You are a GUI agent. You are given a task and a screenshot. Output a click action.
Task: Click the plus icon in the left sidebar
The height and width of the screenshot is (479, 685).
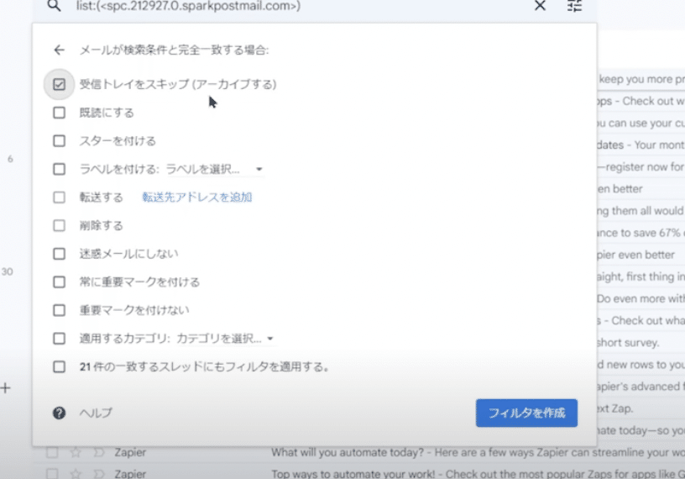(5, 388)
